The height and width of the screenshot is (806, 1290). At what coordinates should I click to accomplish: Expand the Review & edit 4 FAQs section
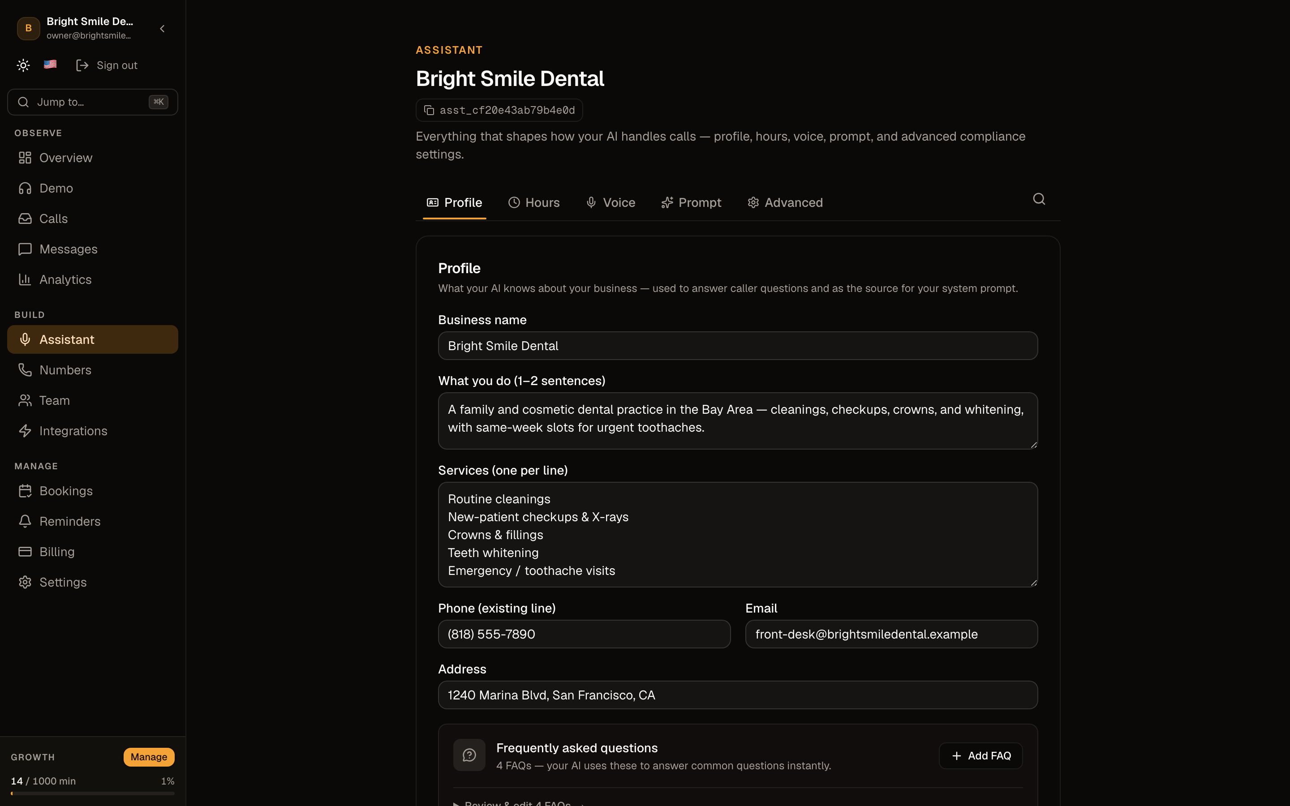518,803
